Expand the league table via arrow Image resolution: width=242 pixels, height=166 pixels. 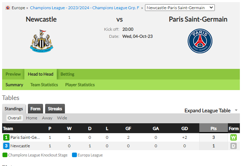coord(236,110)
